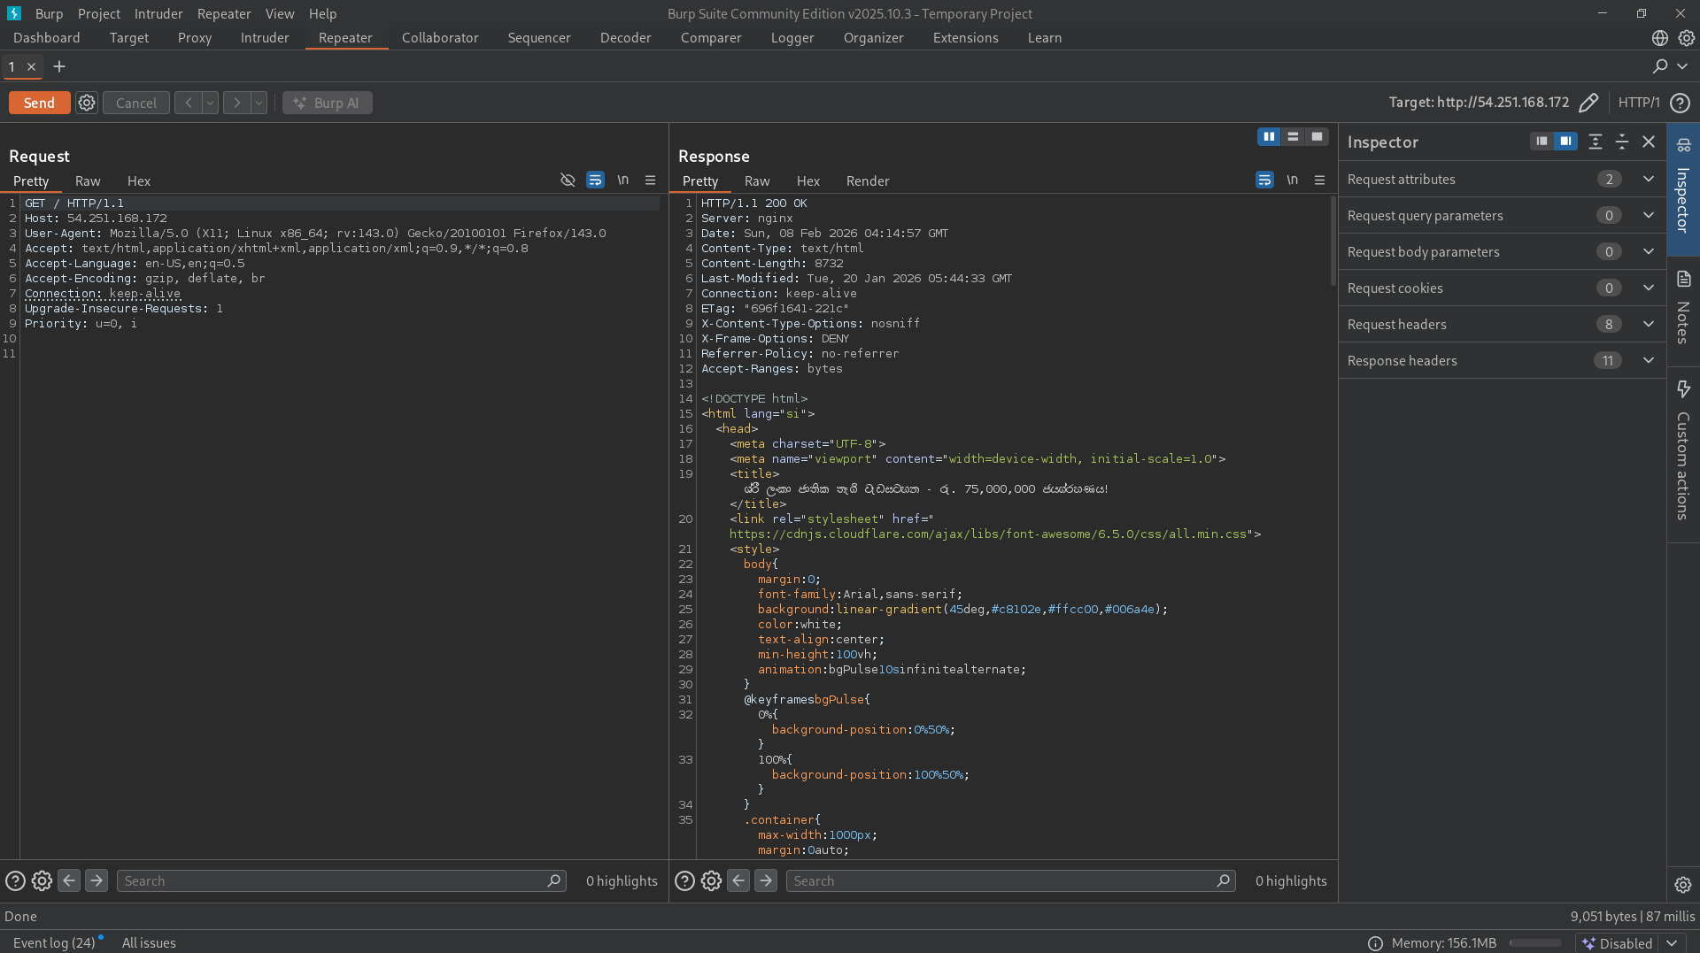Image resolution: width=1700 pixels, height=953 pixels.
Task: Go to next request in history
Action: click(x=236, y=103)
